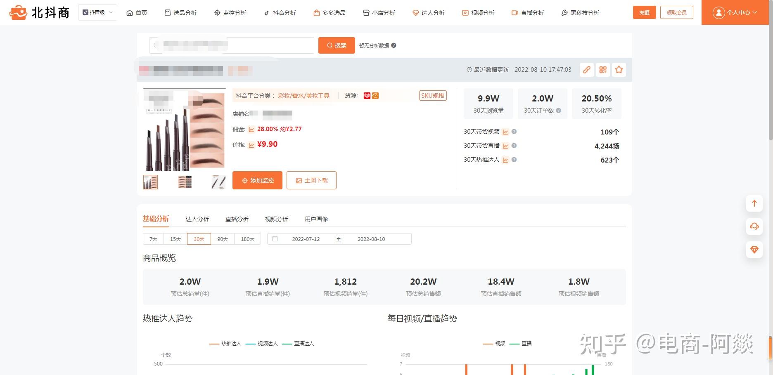Screen dimensions: 773x375
Task: Click the 北抖商 logo icon
Action: (18, 12)
